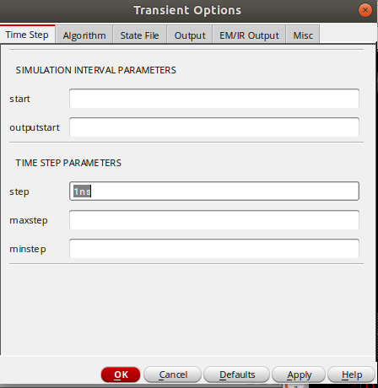Click the TIME STEP PARAMETERS heading
Viewport: 378px width, 388px height.
click(x=68, y=163)
